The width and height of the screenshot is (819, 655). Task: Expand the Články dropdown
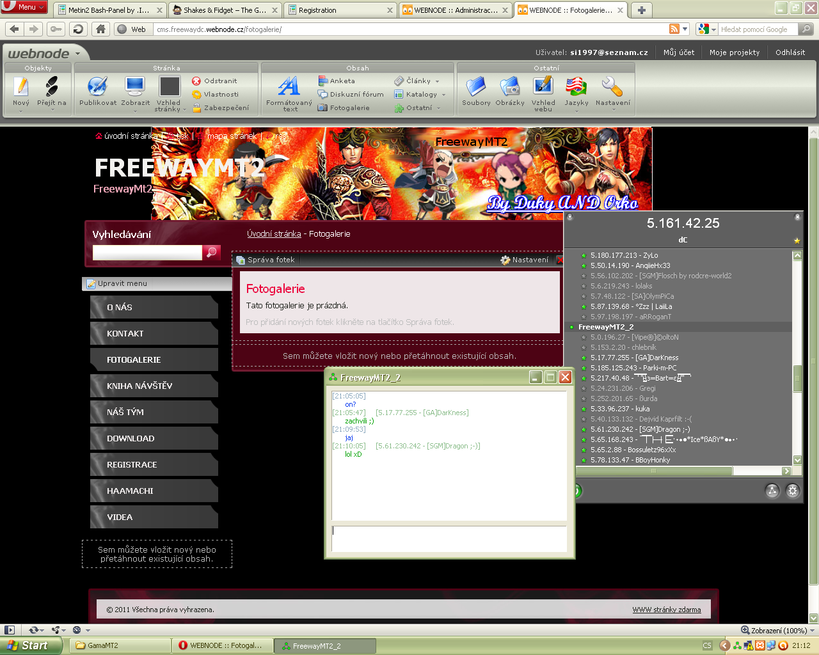(x=438, y=81)
